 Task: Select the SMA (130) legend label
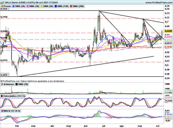coord(63,6)
